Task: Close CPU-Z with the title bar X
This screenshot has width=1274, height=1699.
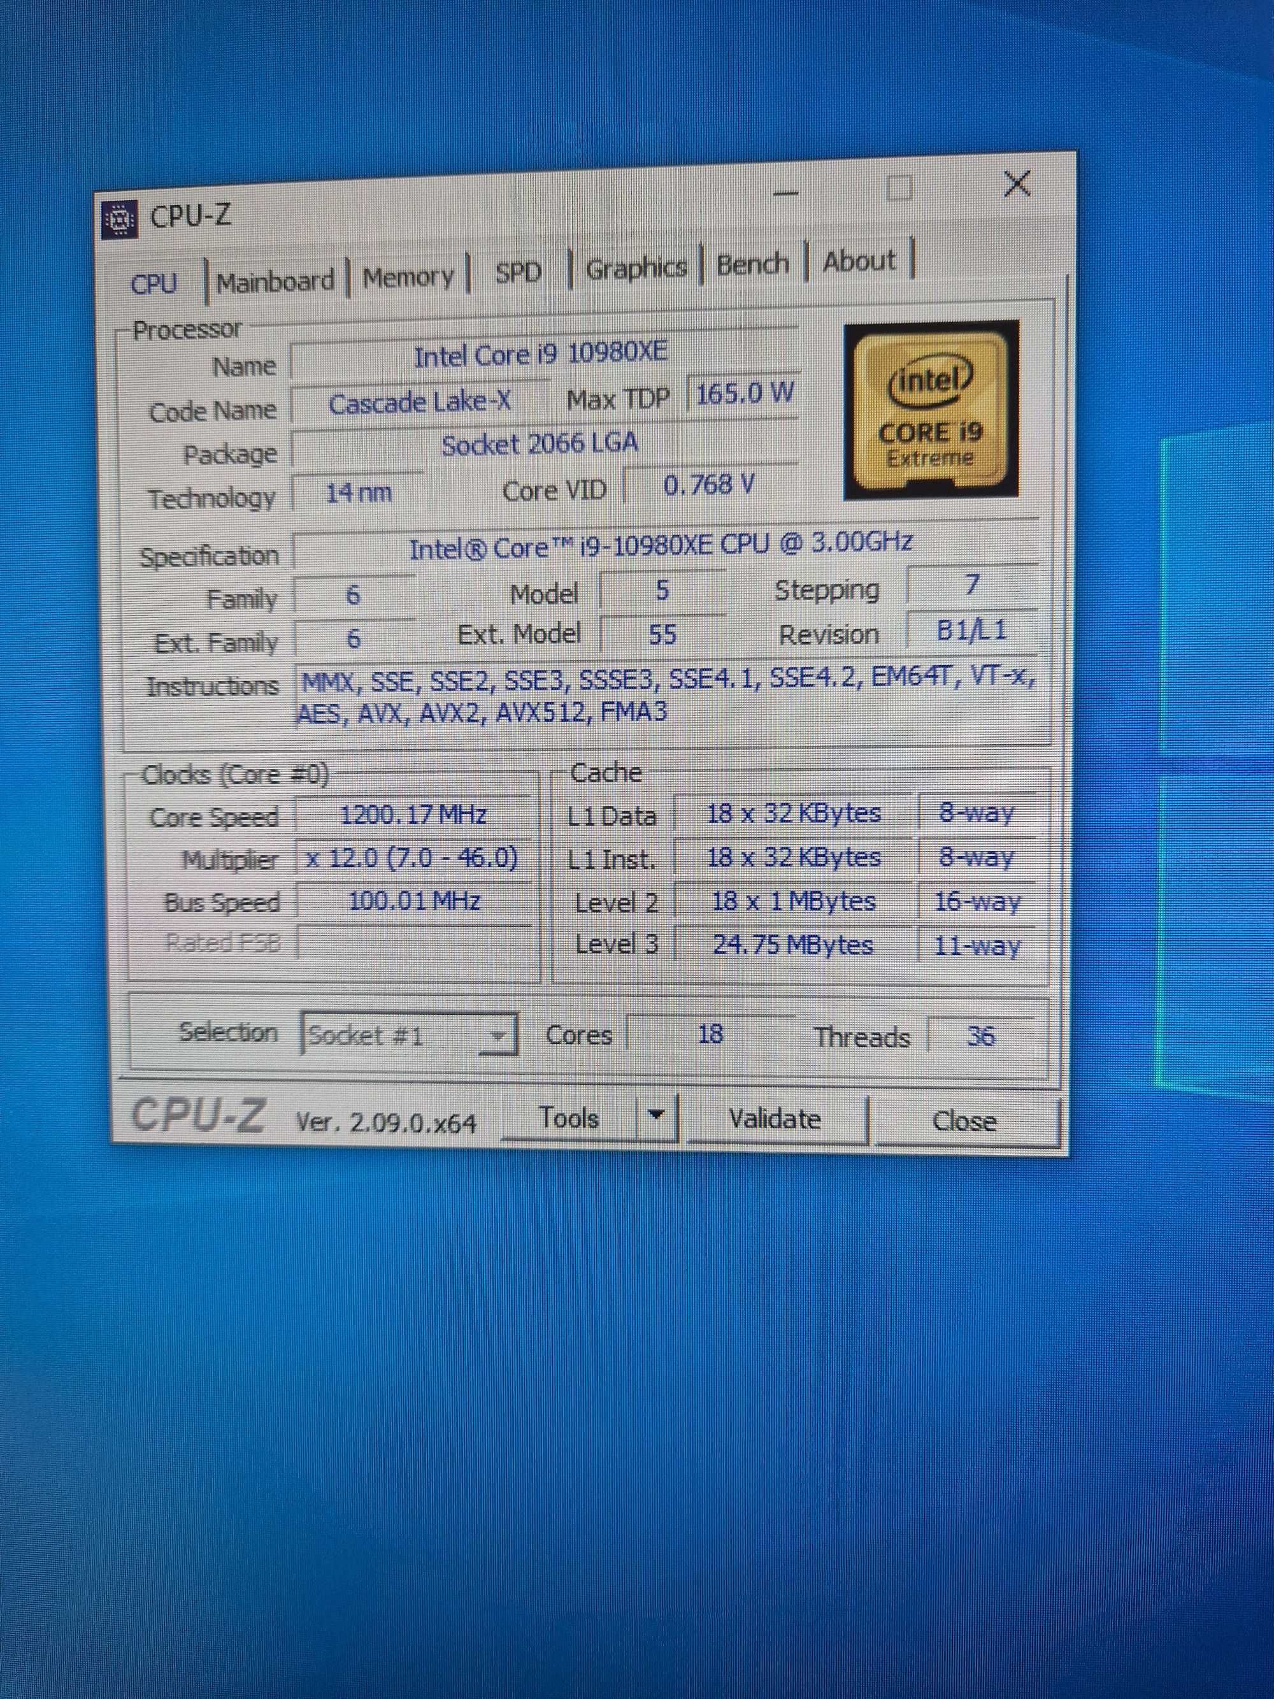Action: coord(1017,184)
